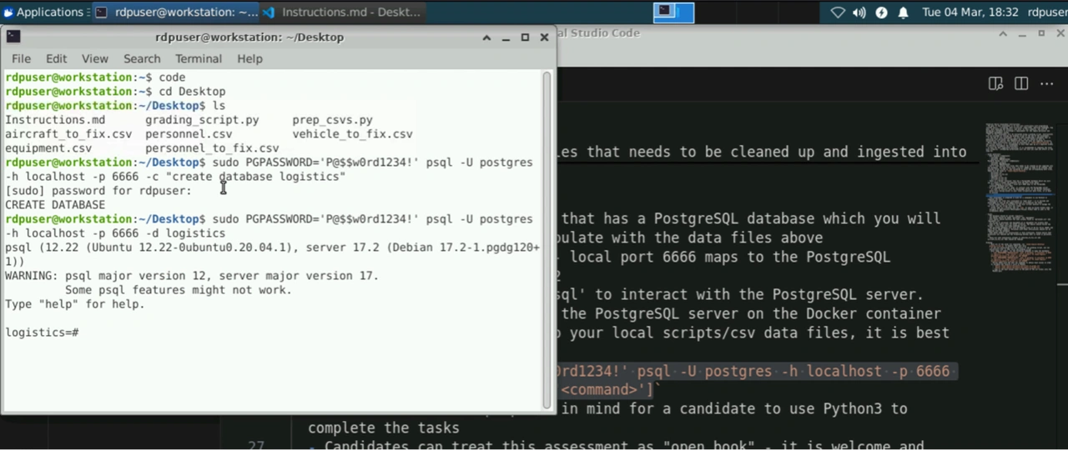Click personnel.csv in terminal listing

pos(189,134)
